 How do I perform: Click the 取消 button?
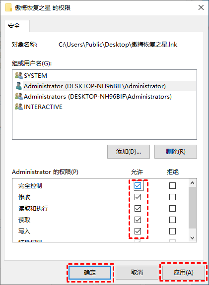(137, 273)
